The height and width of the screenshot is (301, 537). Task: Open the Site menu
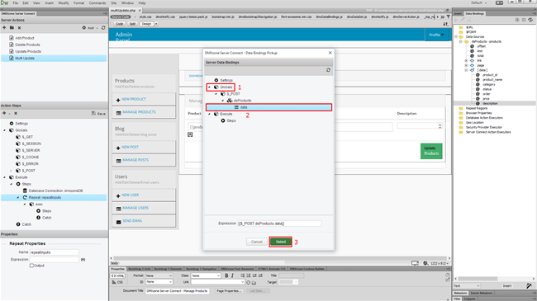114,2
